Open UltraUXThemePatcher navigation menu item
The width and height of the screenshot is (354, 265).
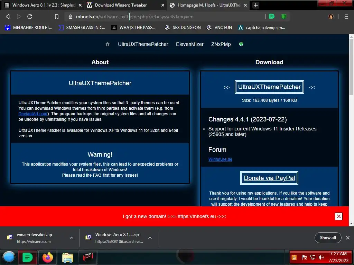pyautogui.click(x=143, y=44)
